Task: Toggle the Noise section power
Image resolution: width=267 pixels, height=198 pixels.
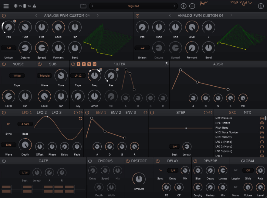Action: [4, 64]
